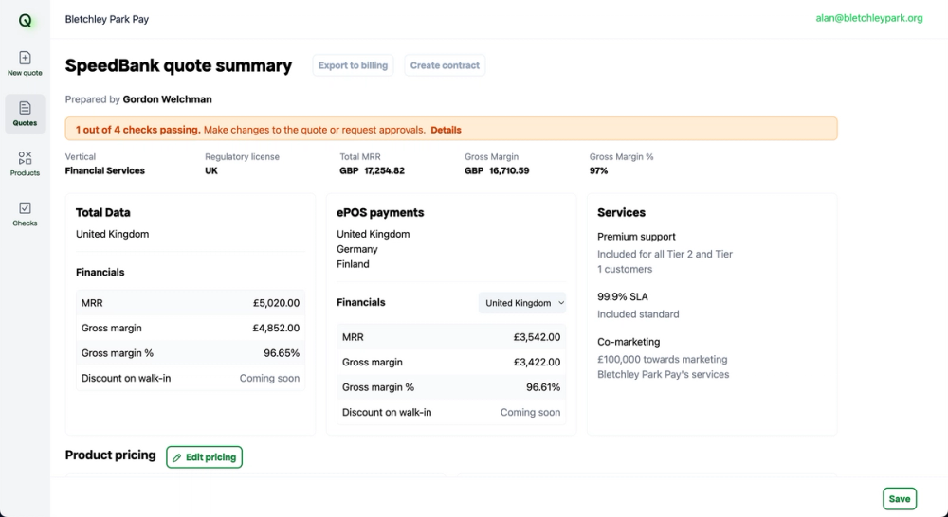Click the 99.9% SLA service
Image resolution: width=948 pixels, height=517 pixels.
coord(623,296)
